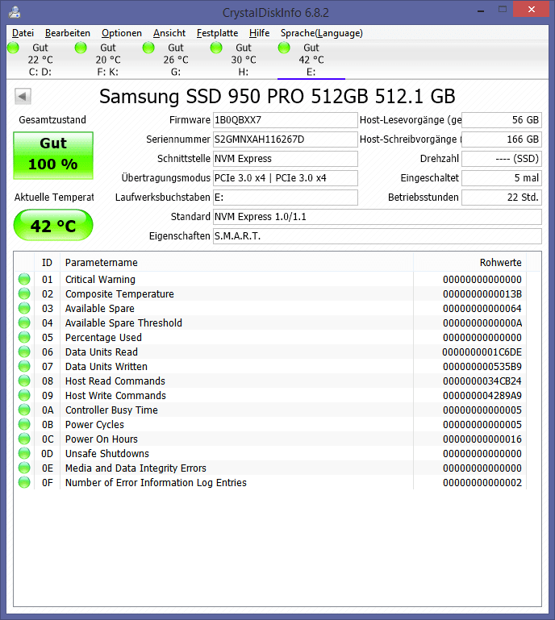Click the Host-Schreibvorgänge value 166 GB
555x620 pixels.
502,139
